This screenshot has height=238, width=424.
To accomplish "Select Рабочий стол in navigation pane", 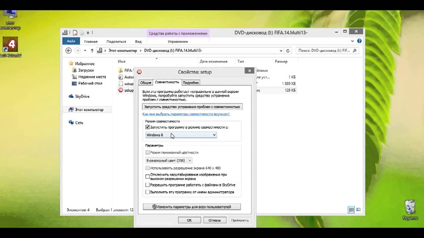I will [87, 83].
